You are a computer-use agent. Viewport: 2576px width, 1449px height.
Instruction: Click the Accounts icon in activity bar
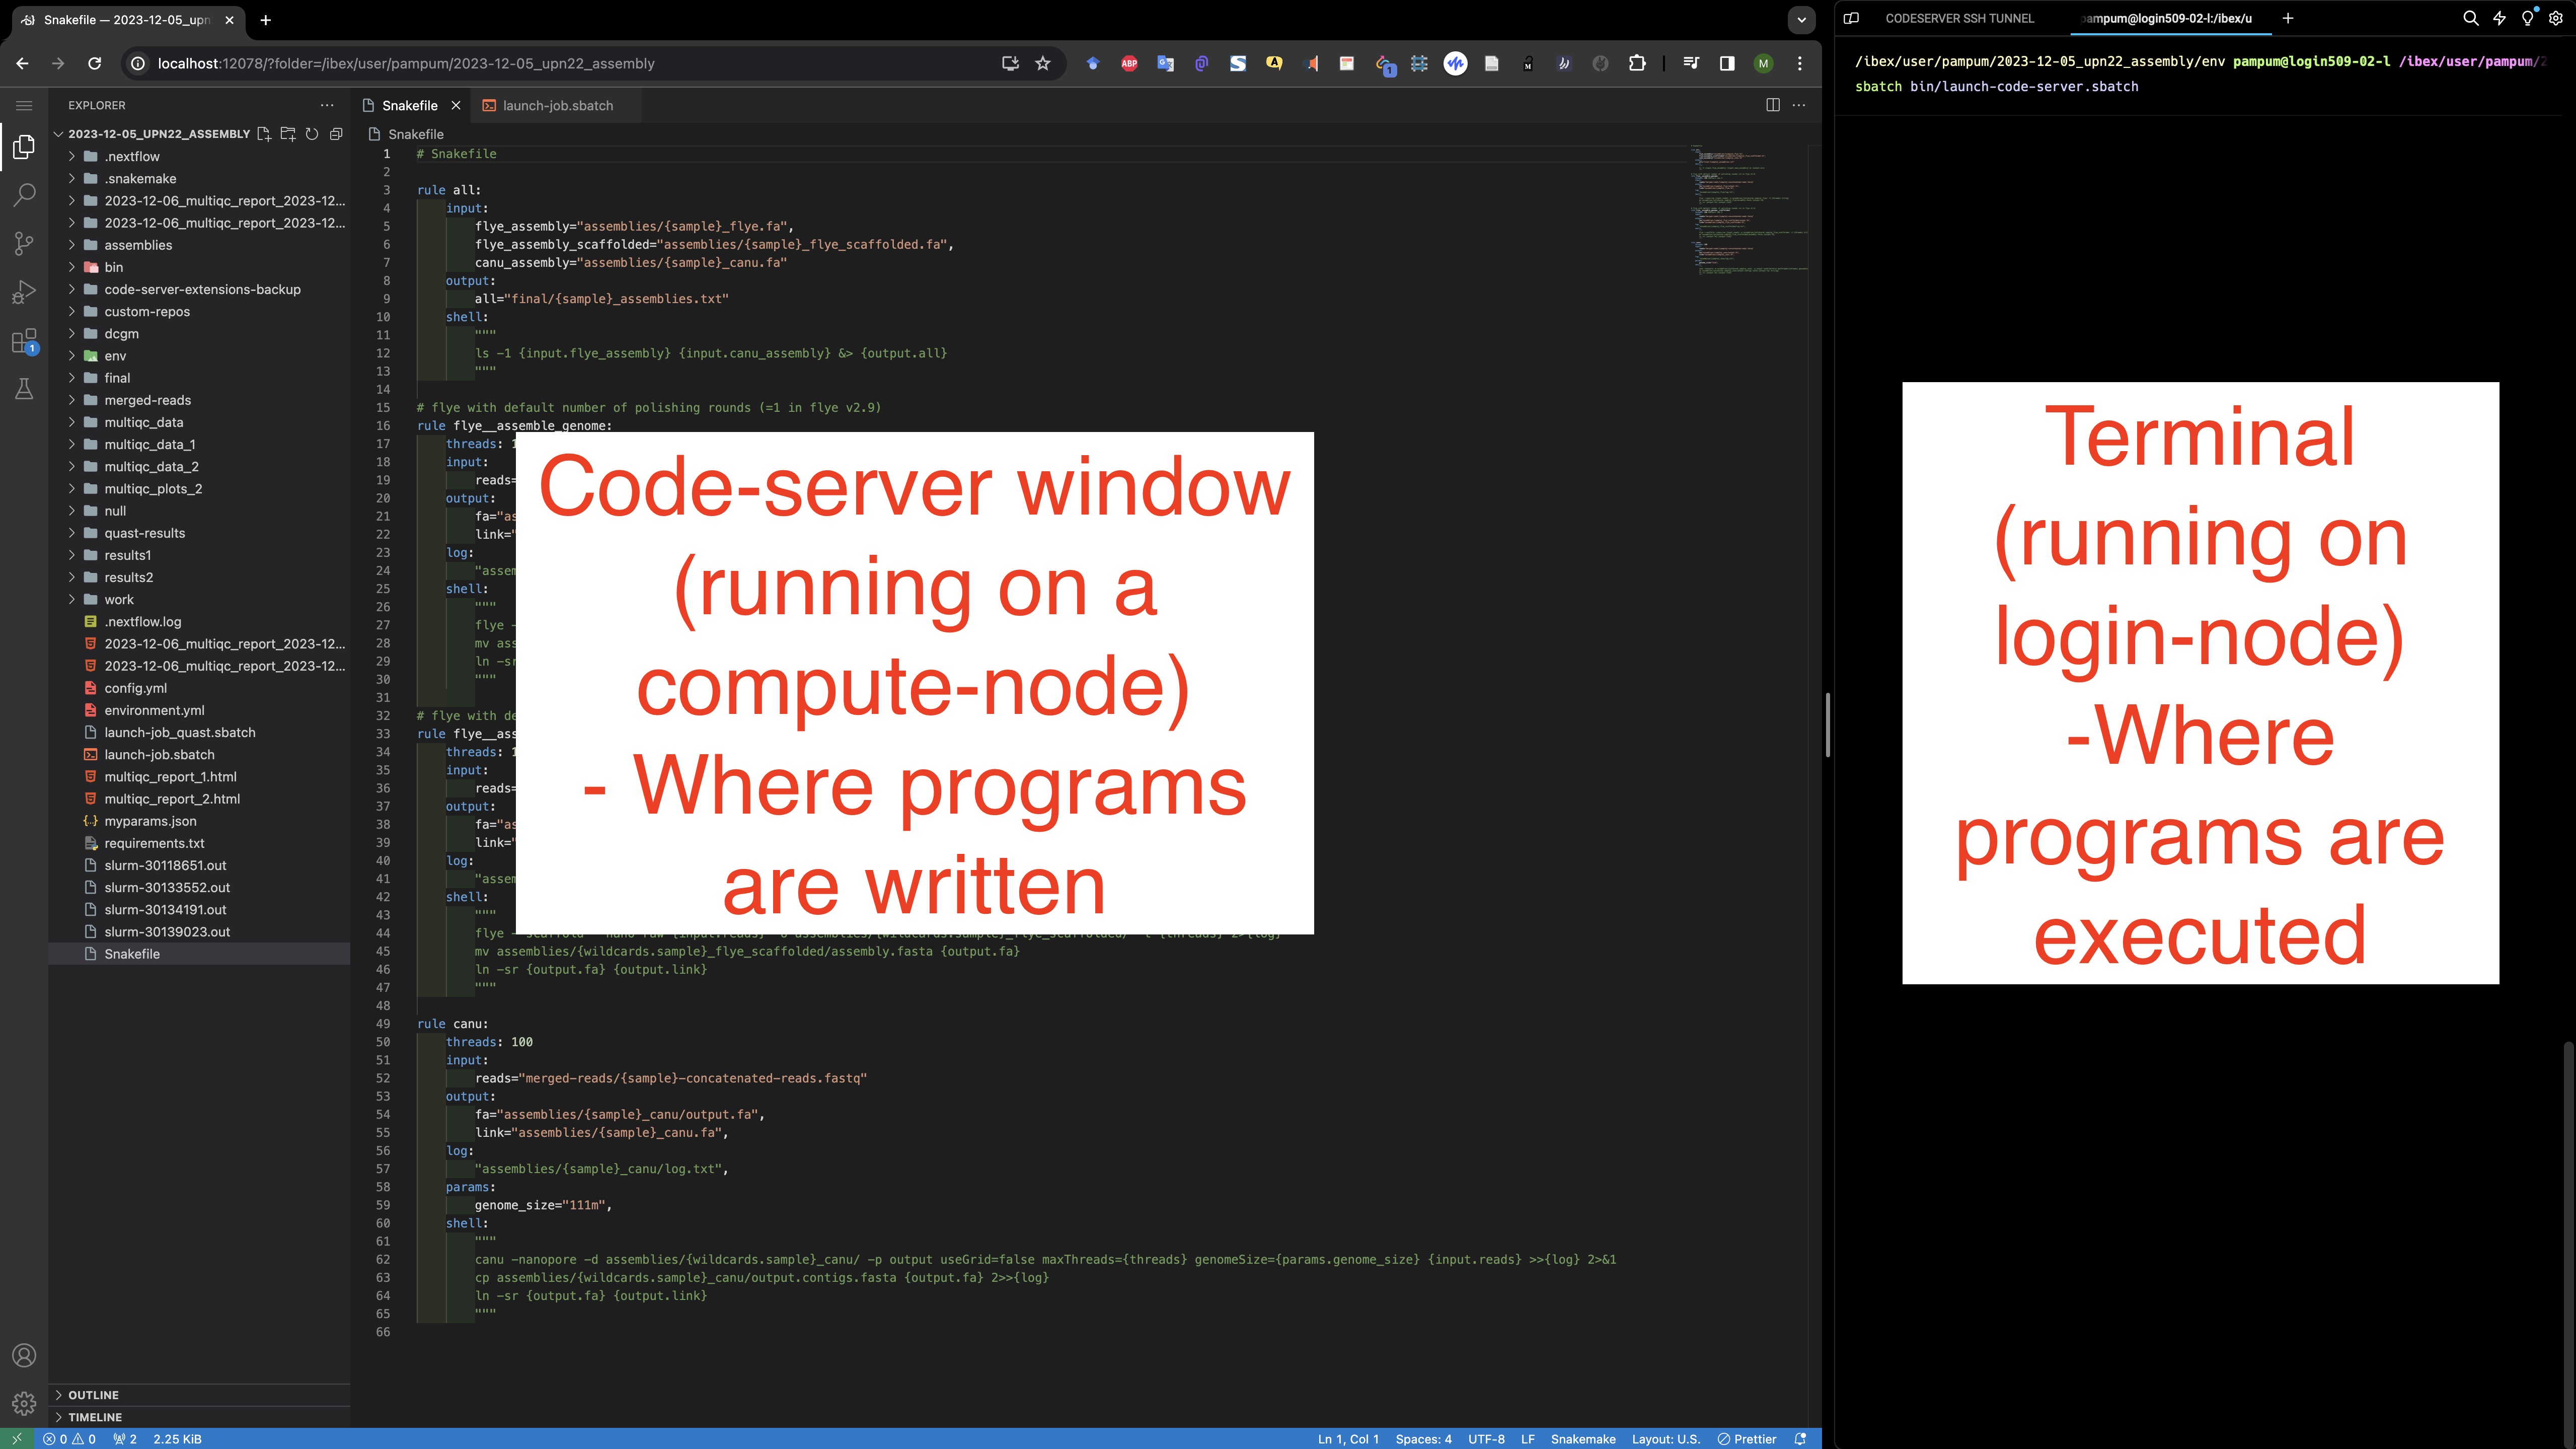point(24,1355)
